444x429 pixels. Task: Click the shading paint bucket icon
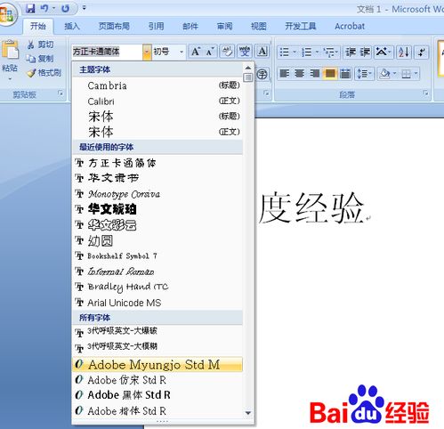(385, 73)
